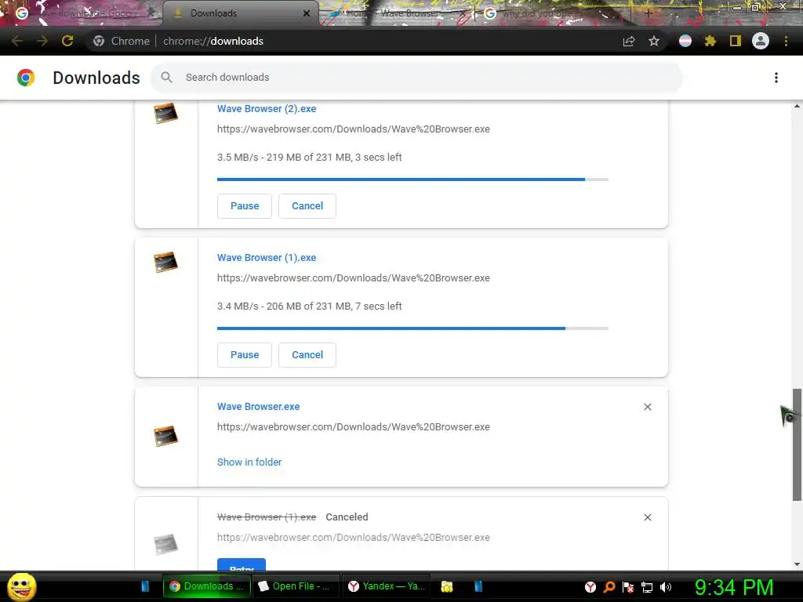Click the vertical scrollbar thumb
The height and width of the screenshot is (602, 803).
pos(797,444)
